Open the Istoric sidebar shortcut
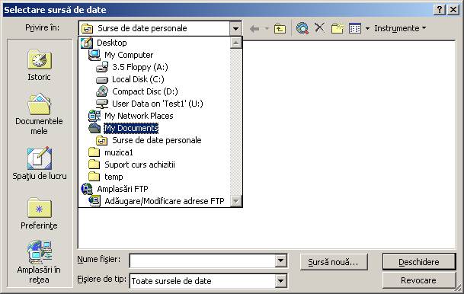464x294 pixels. tap(40, 65)
